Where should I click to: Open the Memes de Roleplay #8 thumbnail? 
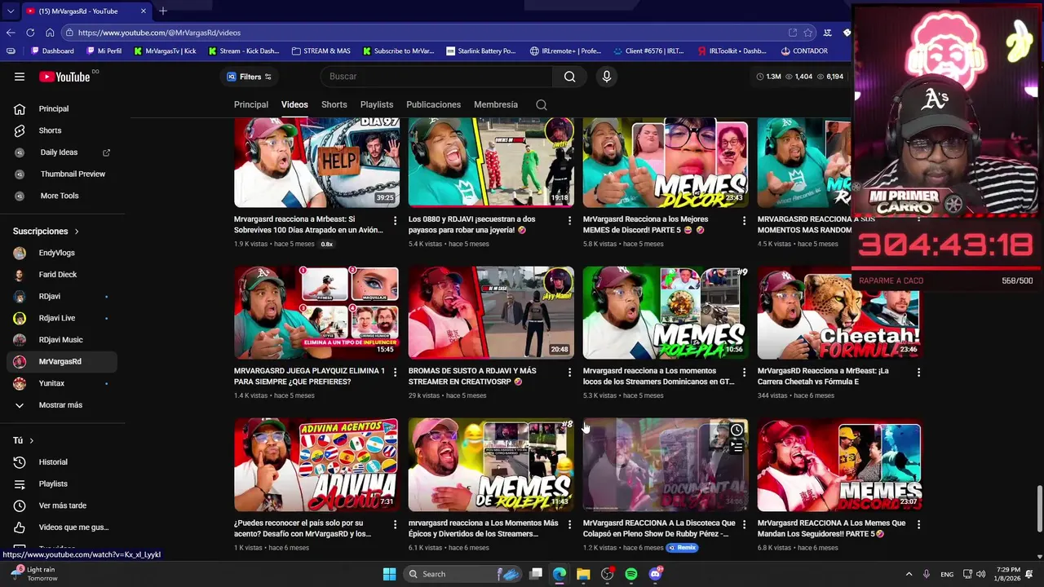pyautogui.click(x=491, y=465)
